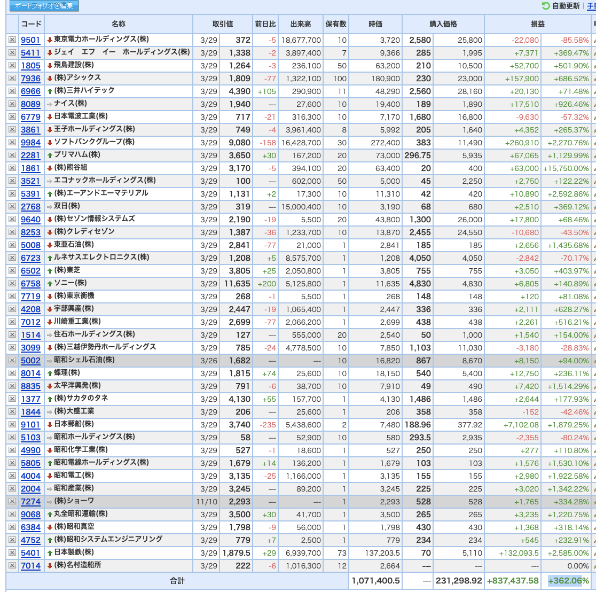Remove row 6723 ルネサス with X icon

click(12, 258)
